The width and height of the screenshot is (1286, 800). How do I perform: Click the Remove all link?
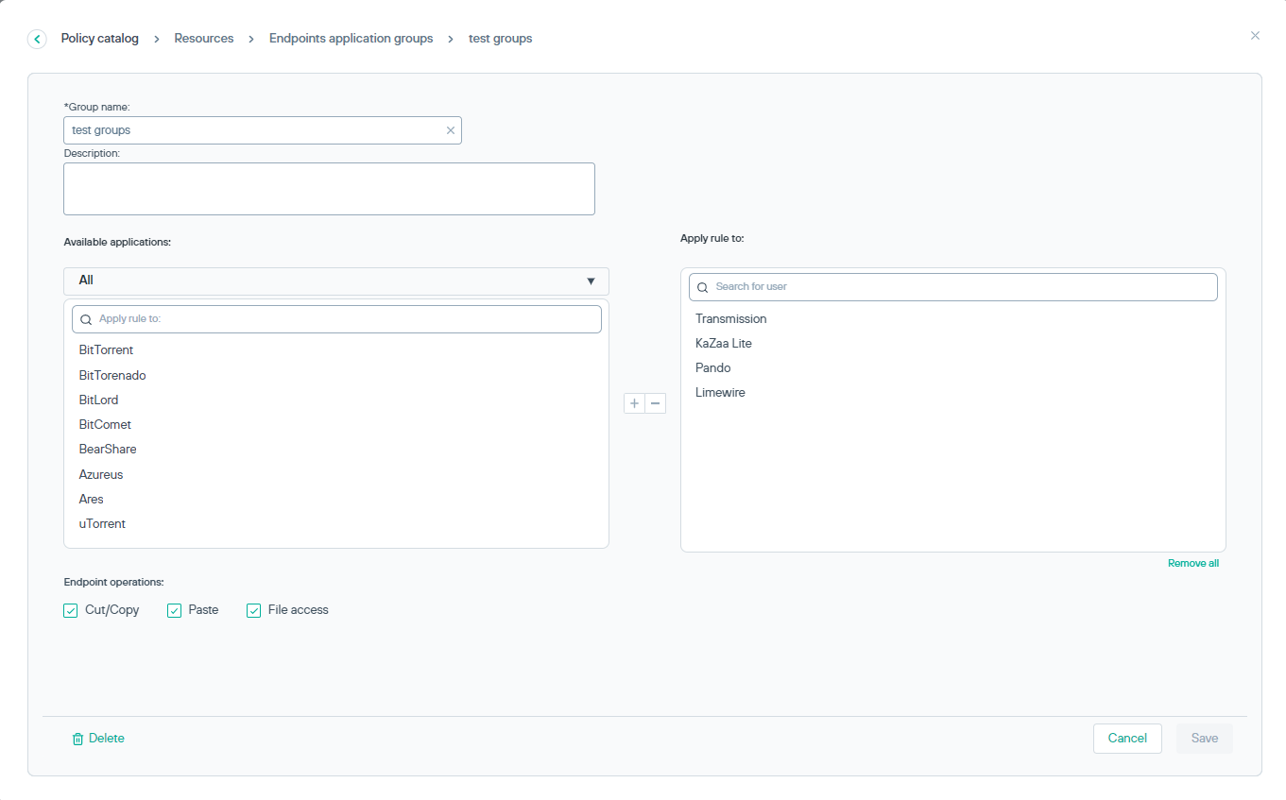click(x=1193, y=562)
